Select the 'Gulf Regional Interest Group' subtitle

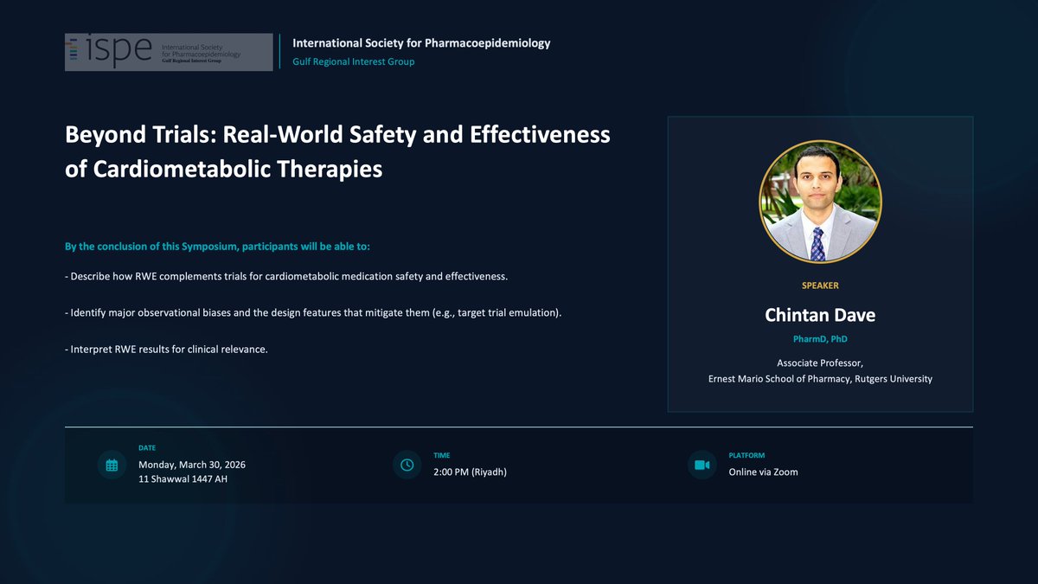pos(354,61)
